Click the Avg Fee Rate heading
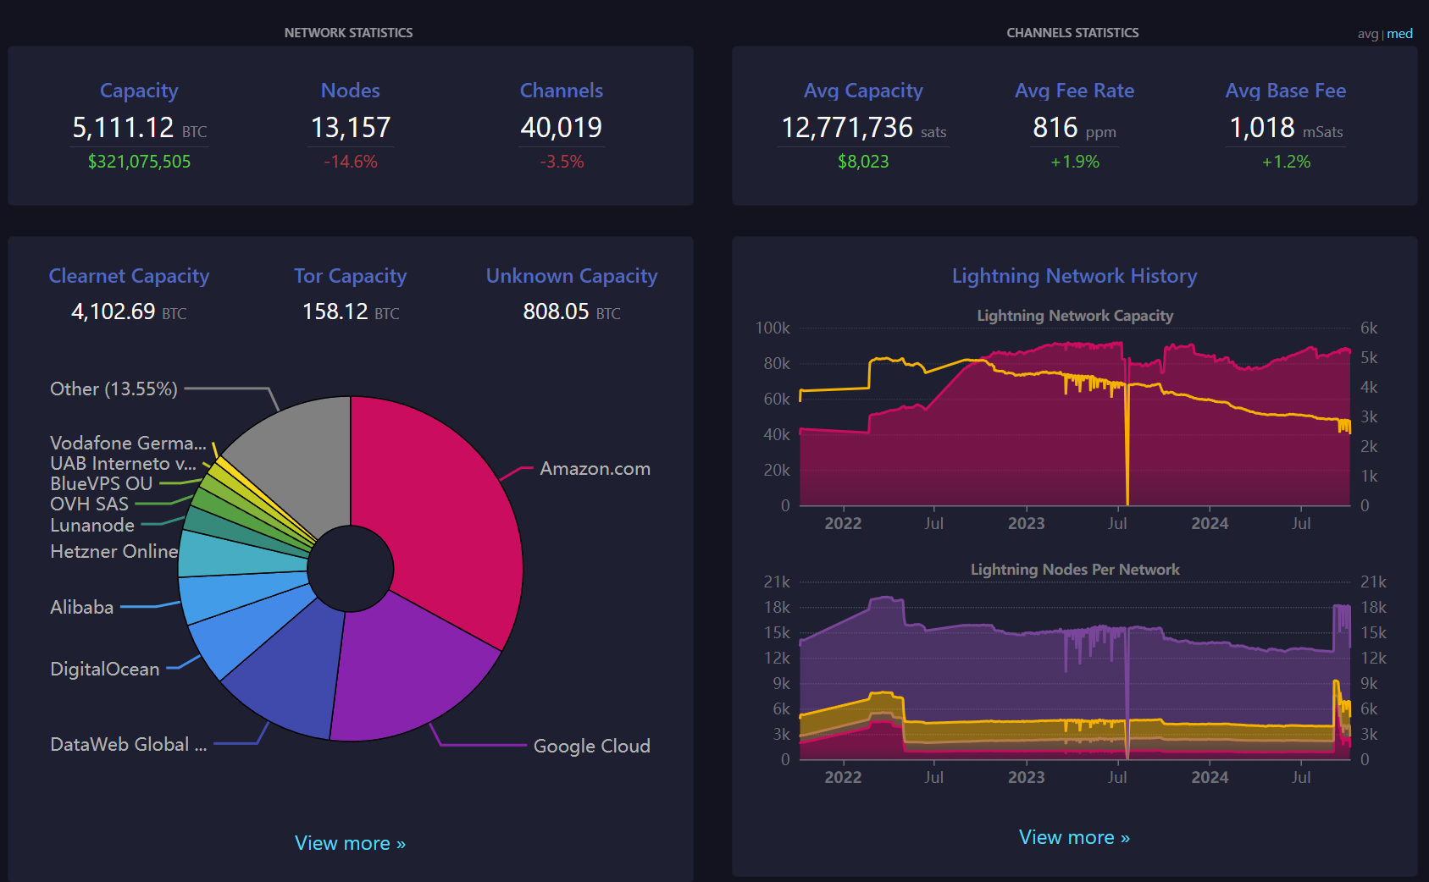The height and width of the screenshot is (882, 1429). (1073, 91)
